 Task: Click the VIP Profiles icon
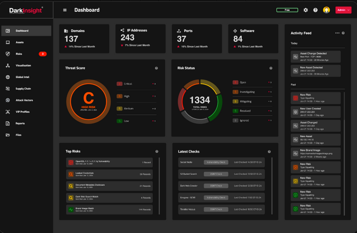(8, 112)
